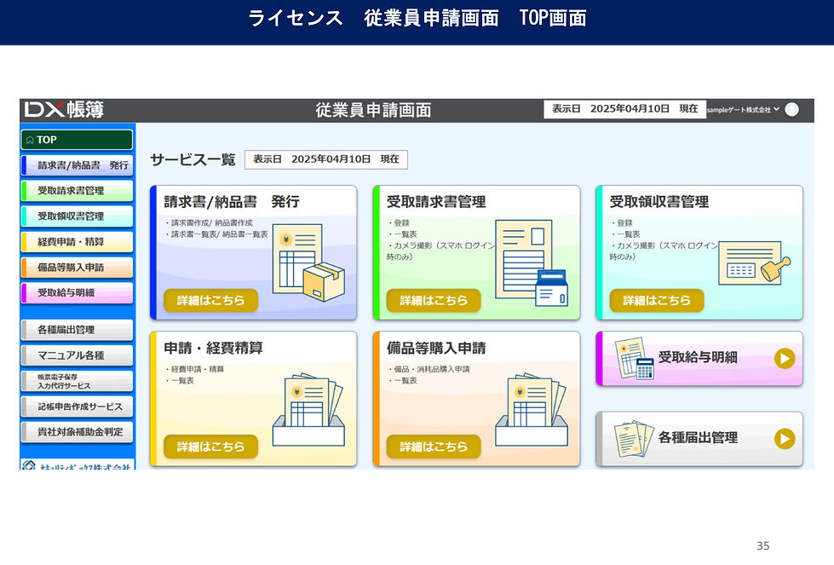Click the 請求書/納品書 発行 card title
834x565 pixels.
(x=232, y=202)
